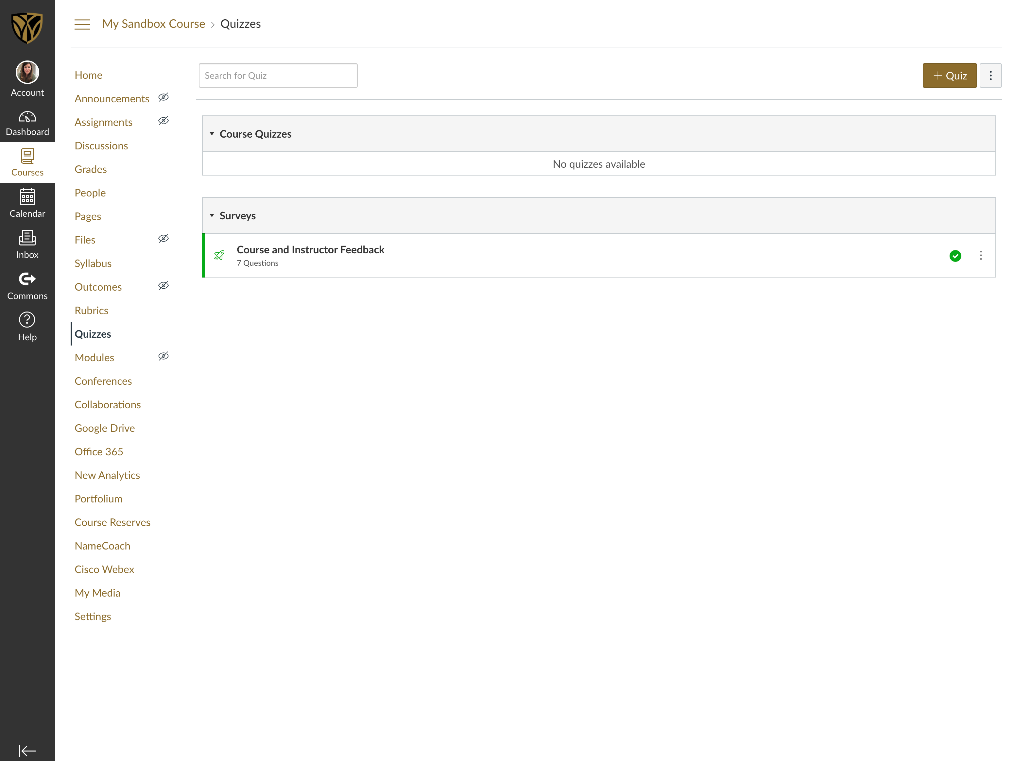
Task: Open course Settings
Action: [x=93, y=617]
